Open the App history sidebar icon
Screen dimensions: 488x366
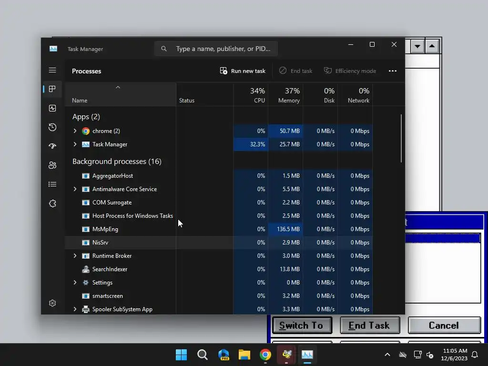[x=52, y=127]
